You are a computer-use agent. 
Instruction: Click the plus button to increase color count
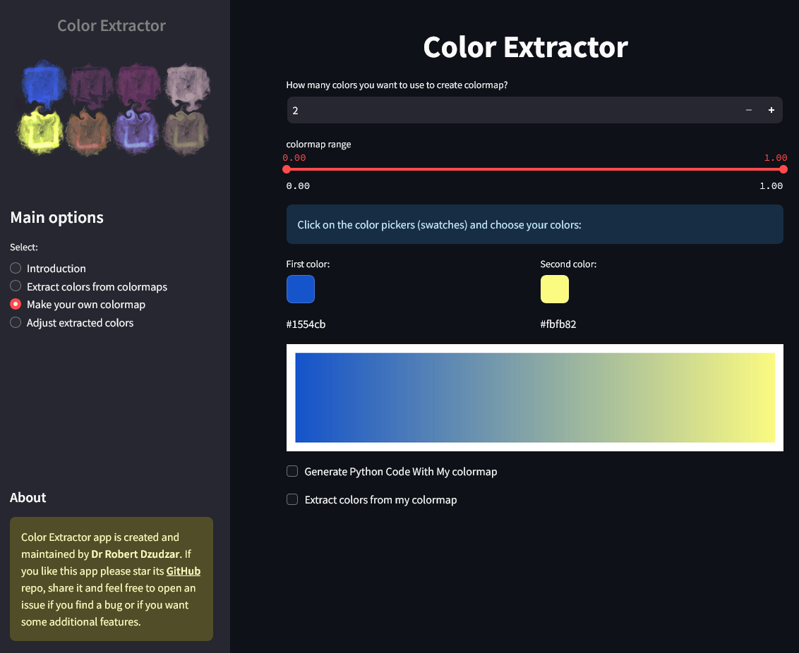[771, 110]
